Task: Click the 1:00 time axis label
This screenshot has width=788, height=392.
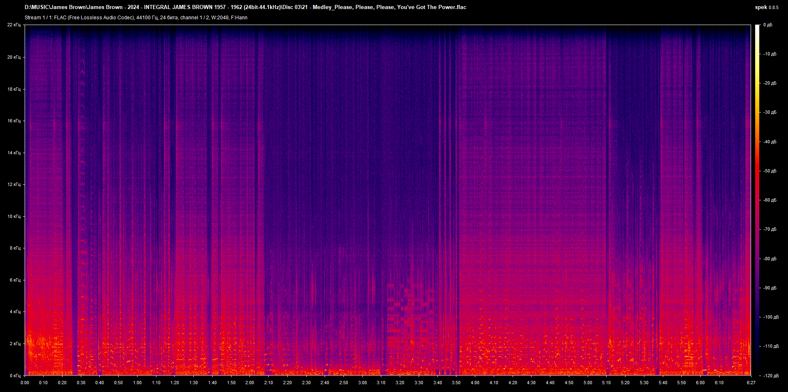Action: pyautogui.click(x=137, y=383)
